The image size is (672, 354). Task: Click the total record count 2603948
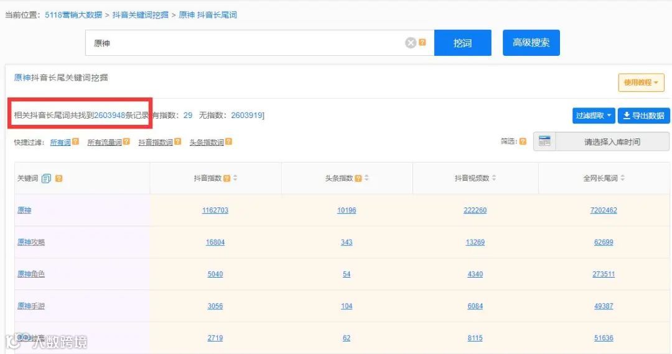[110, 116]
